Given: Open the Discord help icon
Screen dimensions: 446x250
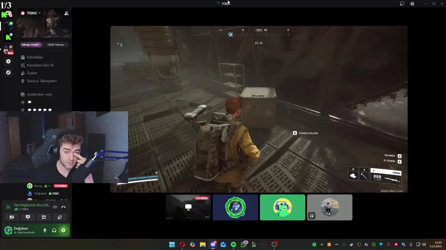Looking at the screenshot, I should click(412, 3).
